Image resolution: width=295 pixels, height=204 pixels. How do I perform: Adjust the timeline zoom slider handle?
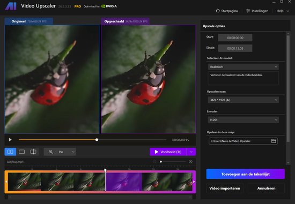(161, 162)
